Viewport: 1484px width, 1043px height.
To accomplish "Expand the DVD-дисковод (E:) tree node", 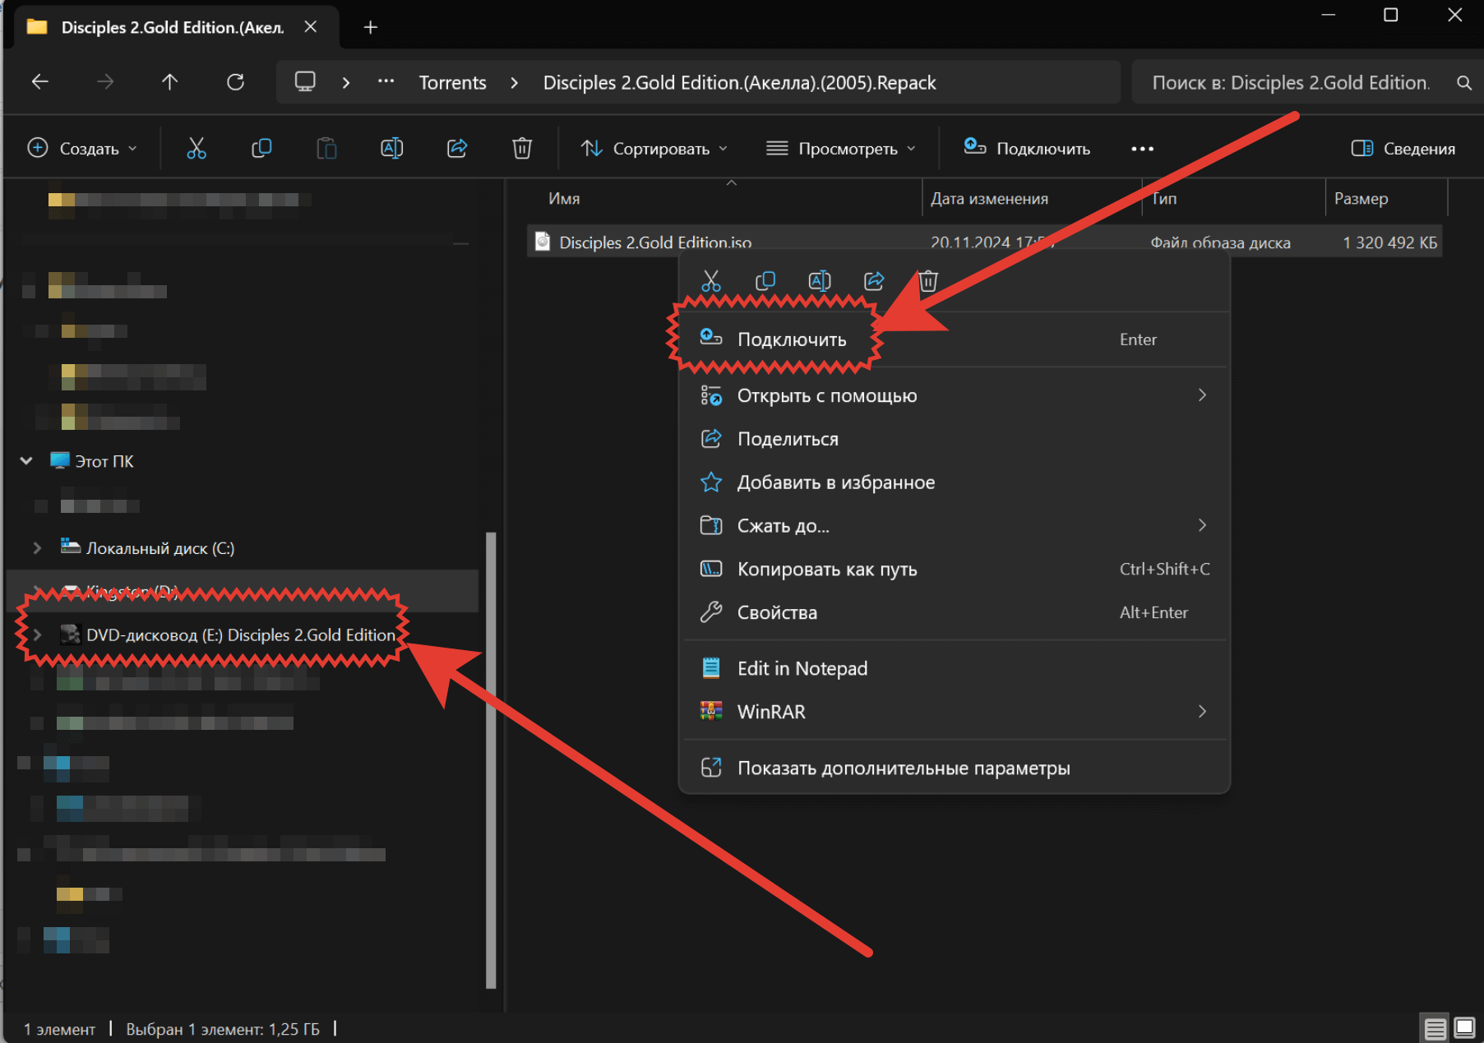I will pos(37,635).
